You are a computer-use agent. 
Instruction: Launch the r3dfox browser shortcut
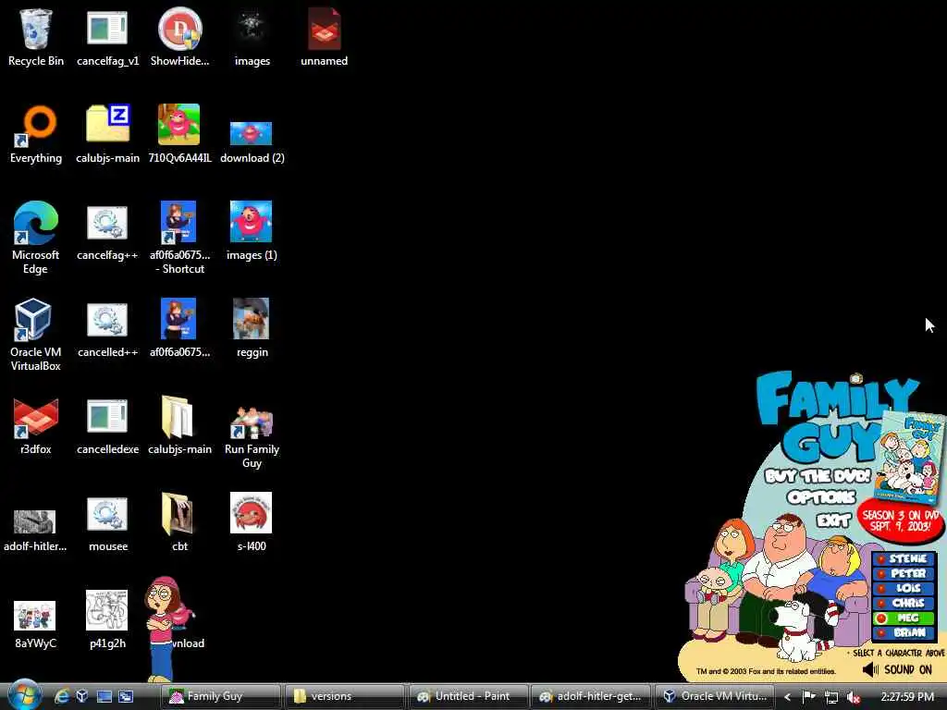pyautogui.click(x=36, y=425)
